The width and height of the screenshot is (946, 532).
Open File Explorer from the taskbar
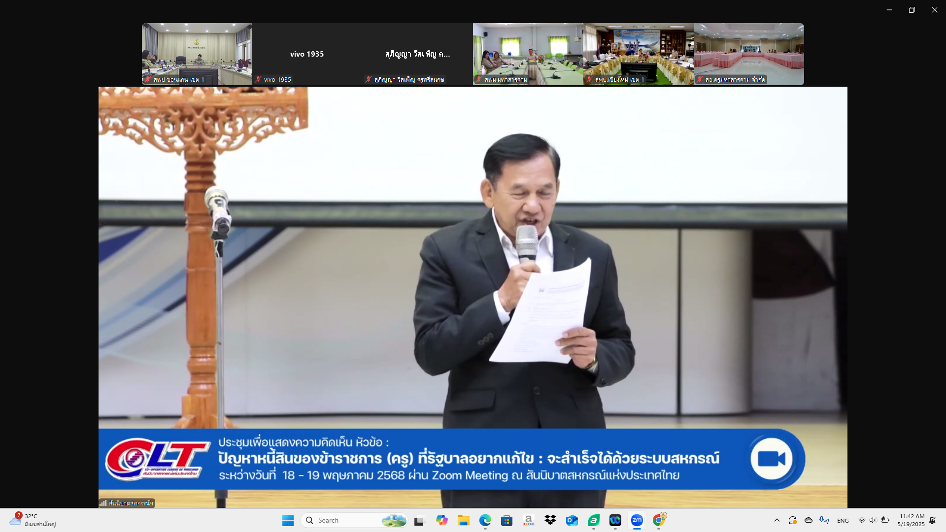click(463, 520)
